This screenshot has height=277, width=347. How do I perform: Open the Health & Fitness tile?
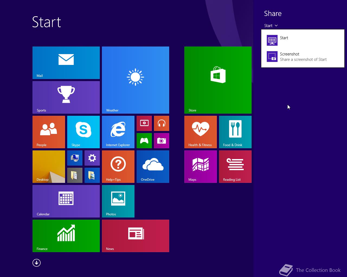pyautogui.click(x=201, y=132)
